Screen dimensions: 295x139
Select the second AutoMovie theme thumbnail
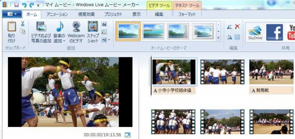[153, 31]
